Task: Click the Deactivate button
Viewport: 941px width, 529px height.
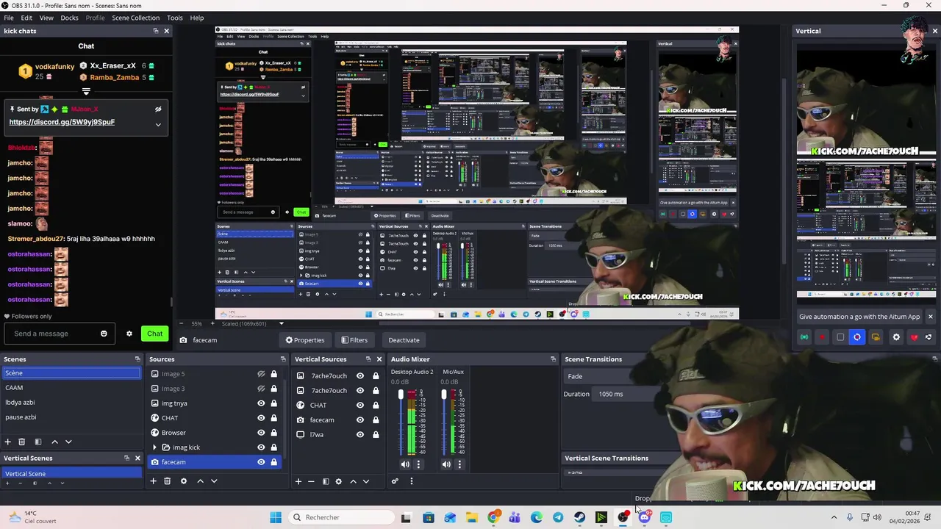Action: point(404,340)
